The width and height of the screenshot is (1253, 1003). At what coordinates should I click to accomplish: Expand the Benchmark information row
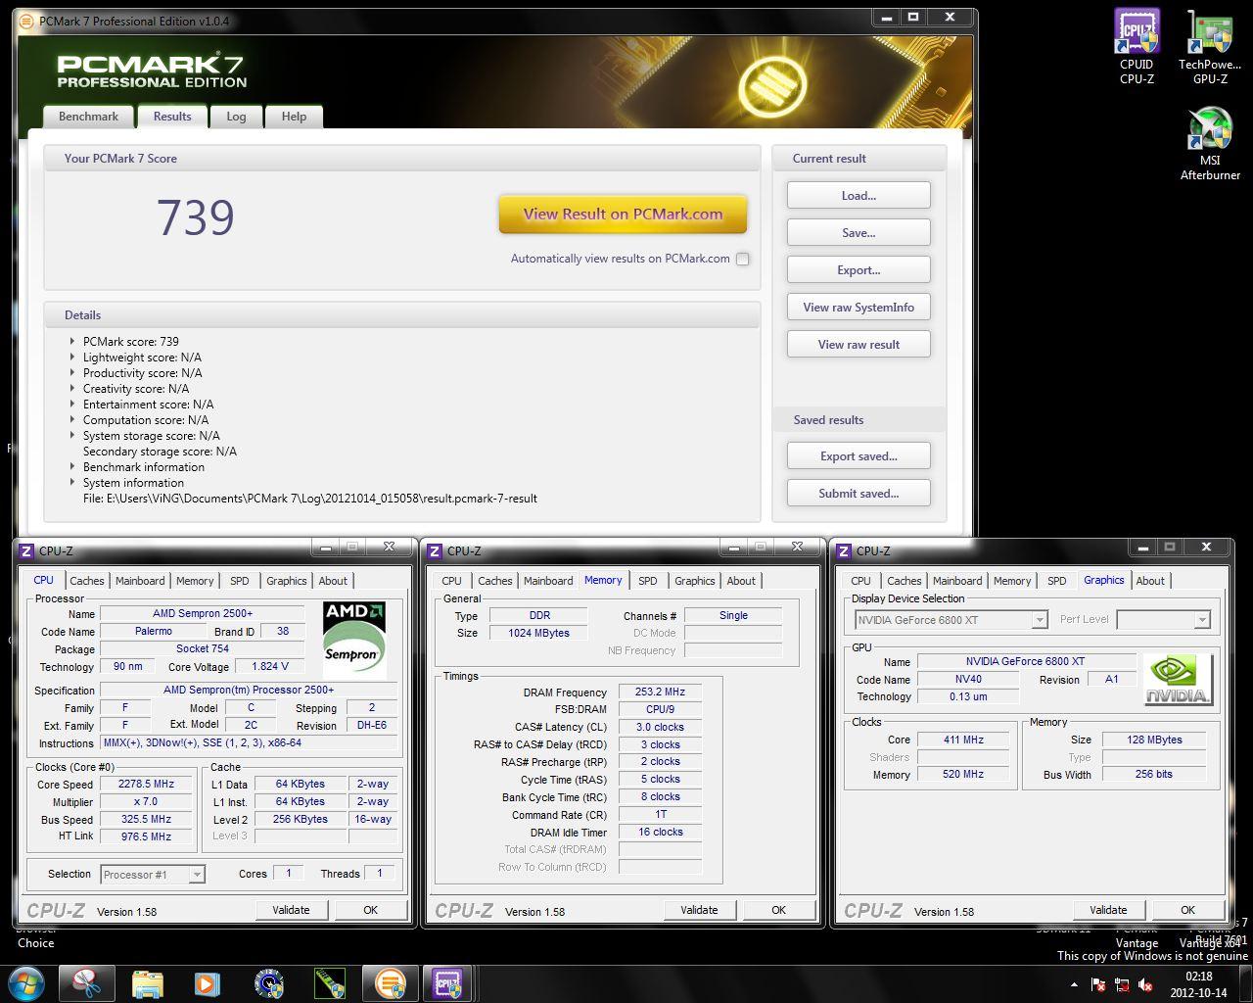click(72, 467)
